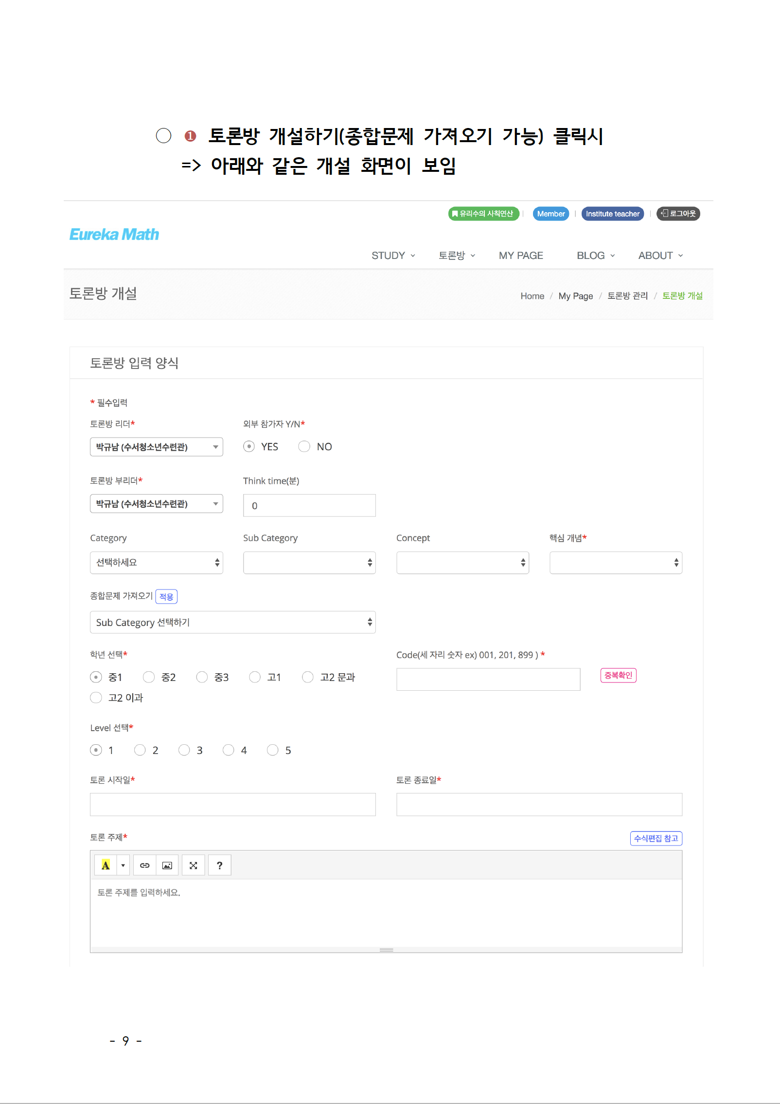Click the Member badge
Image resolution: width=780 pixels, height=1104 pixels.
point(551,214)
